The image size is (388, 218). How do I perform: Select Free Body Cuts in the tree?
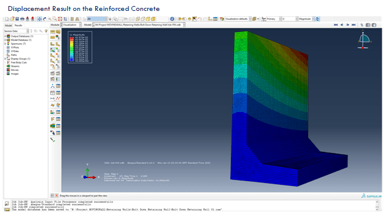(x=19, y=62)
